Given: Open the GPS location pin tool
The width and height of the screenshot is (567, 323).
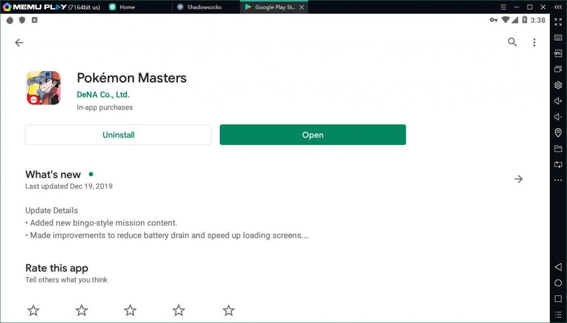Looking at the screenshot, I should click(558, 133).
